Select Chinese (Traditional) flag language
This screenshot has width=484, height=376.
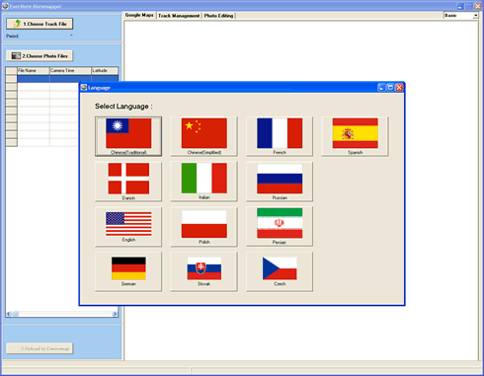coord(128,136)
